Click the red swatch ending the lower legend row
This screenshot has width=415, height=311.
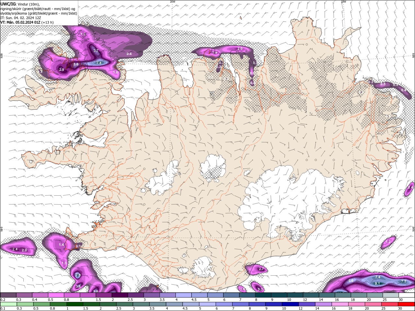(x=407, y=304)
